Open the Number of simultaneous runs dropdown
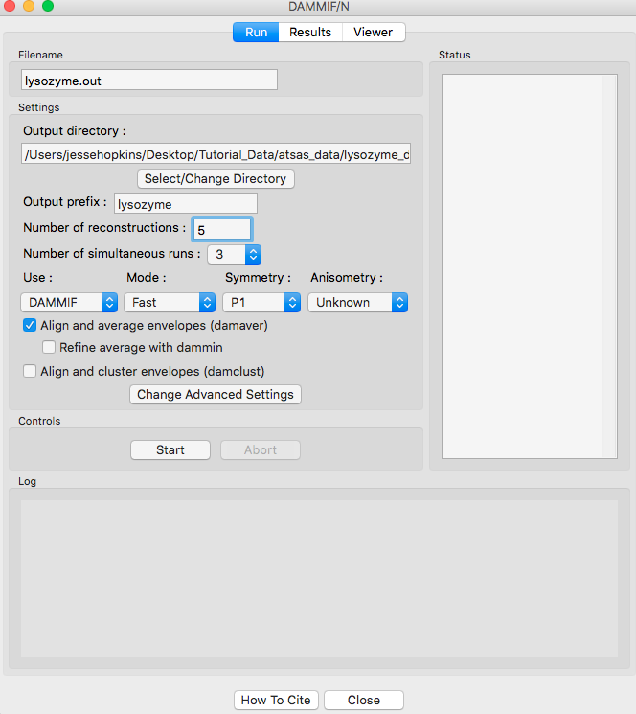 tap(235, 254)
